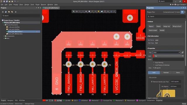Click the via in the top-right red copper area

[x=130, y=18]
